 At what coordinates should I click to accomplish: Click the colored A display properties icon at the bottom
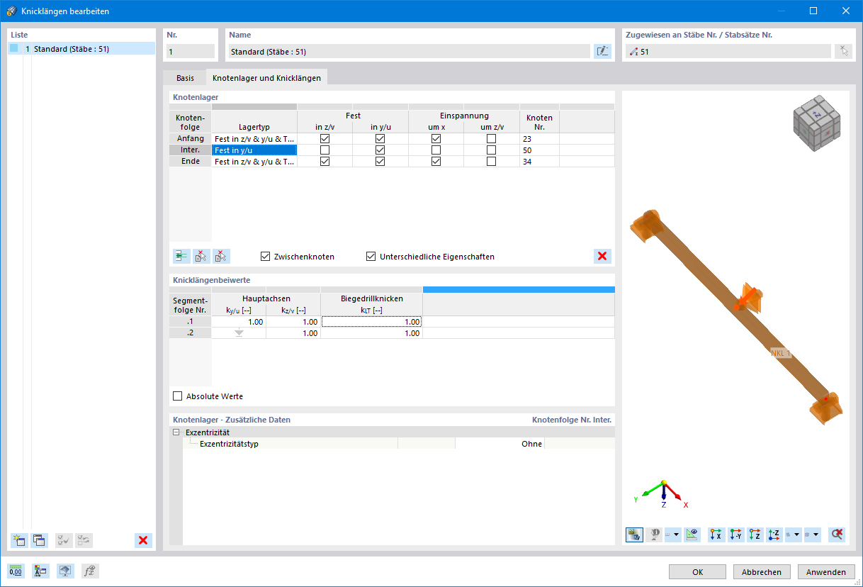[40, 571]
